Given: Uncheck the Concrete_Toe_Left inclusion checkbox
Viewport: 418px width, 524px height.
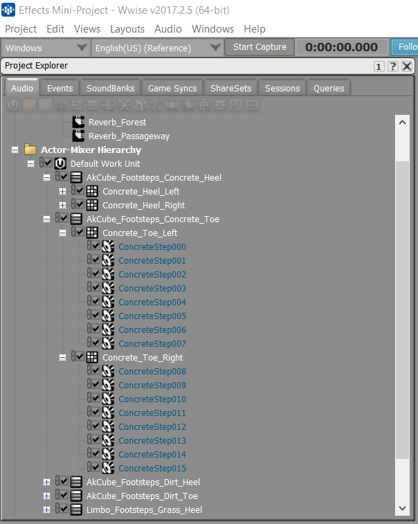Looking at the screenshot, I should point(80,232).
